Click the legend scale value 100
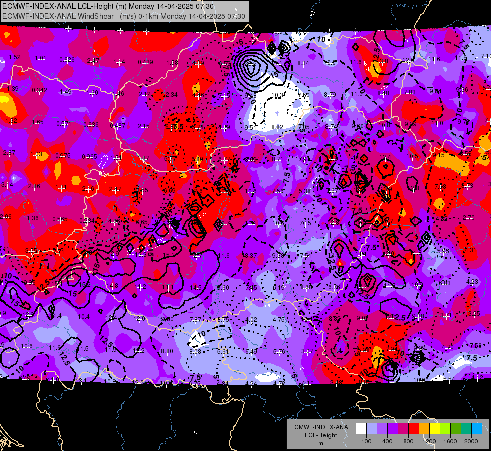 pyautogui.click(x=366, y=441)
